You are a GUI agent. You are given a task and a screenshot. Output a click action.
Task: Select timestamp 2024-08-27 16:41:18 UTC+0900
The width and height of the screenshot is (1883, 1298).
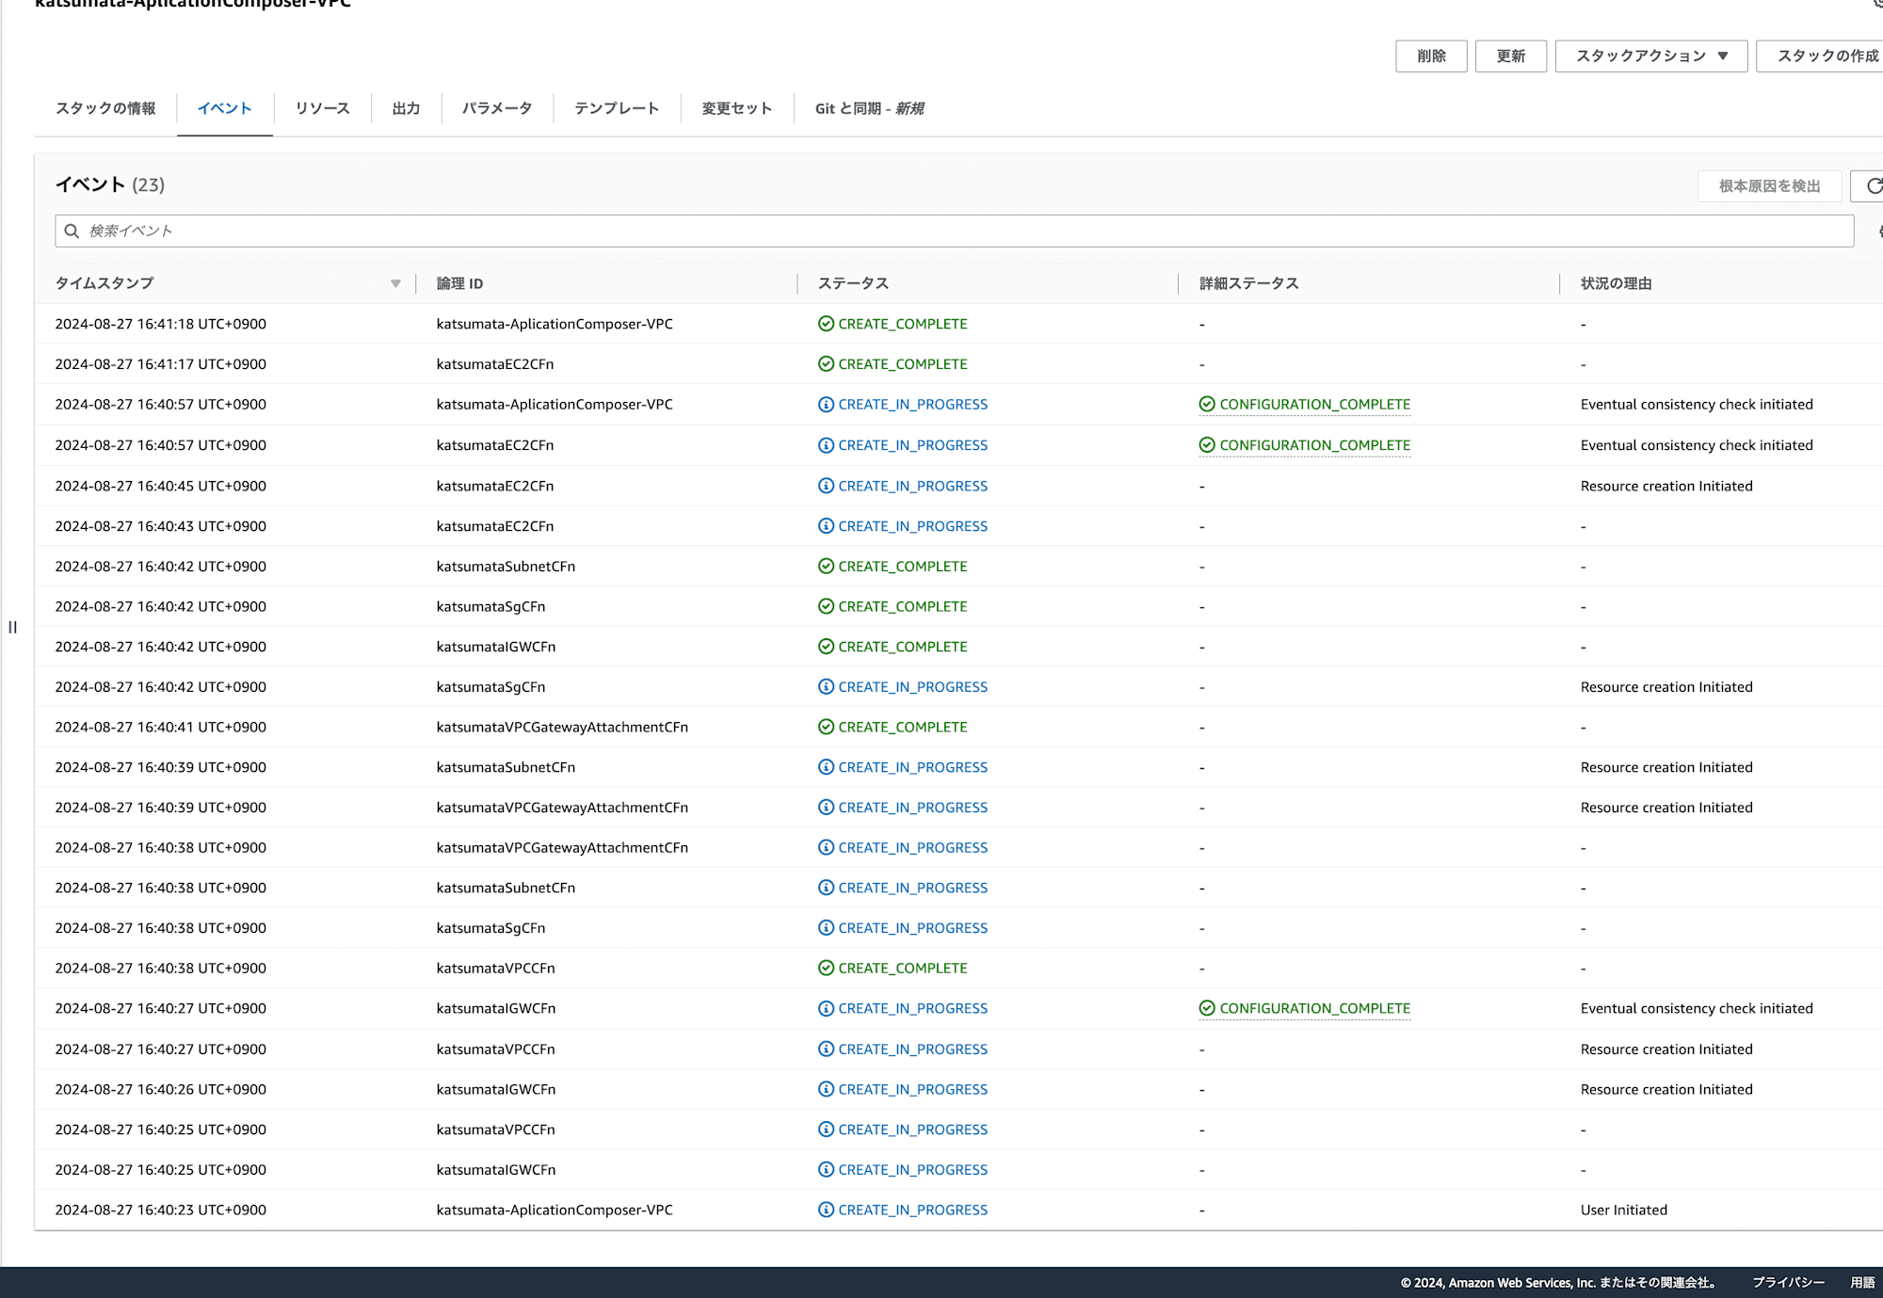[160, 324]
